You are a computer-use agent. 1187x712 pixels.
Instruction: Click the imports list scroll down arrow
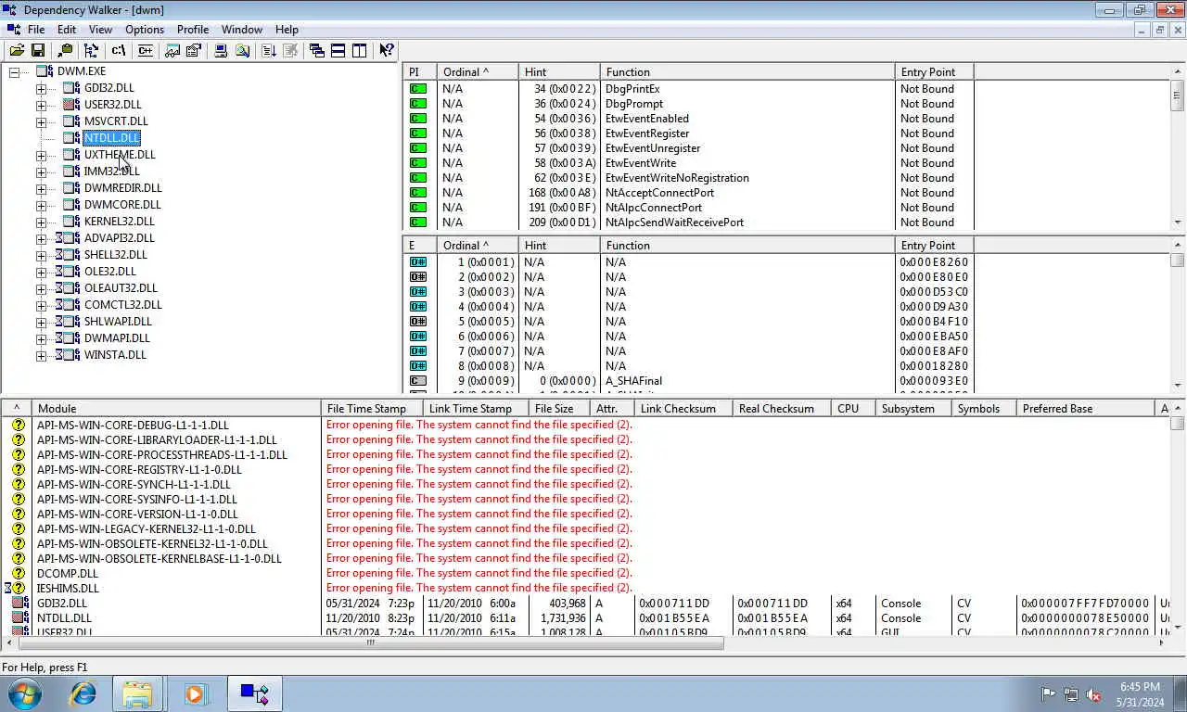coord(1178,222)
